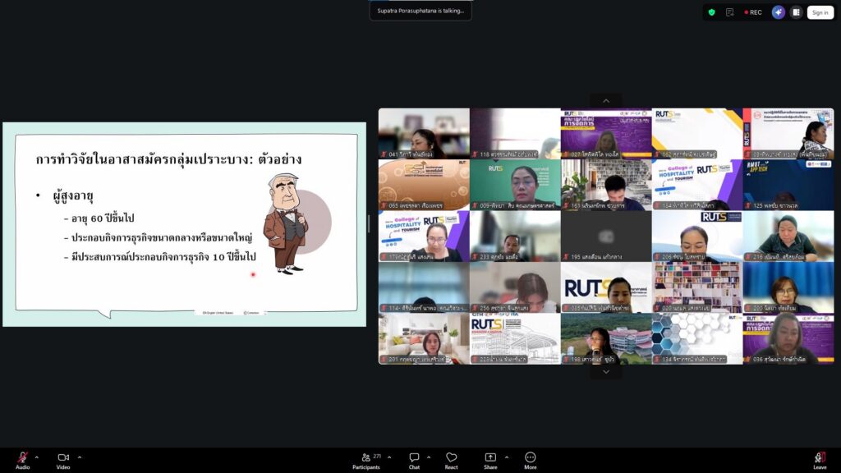Viewport: 841px width, 473px height.
Task: Change the view layout icon
Action: [795, 12]
